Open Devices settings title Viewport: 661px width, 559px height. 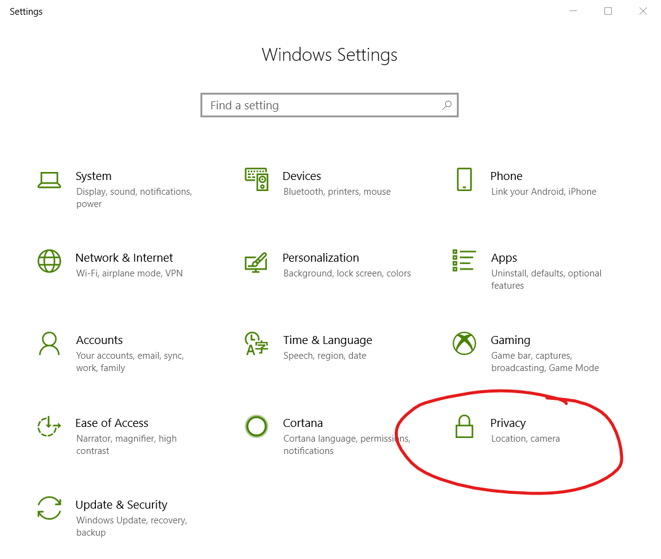click(302, 176)
